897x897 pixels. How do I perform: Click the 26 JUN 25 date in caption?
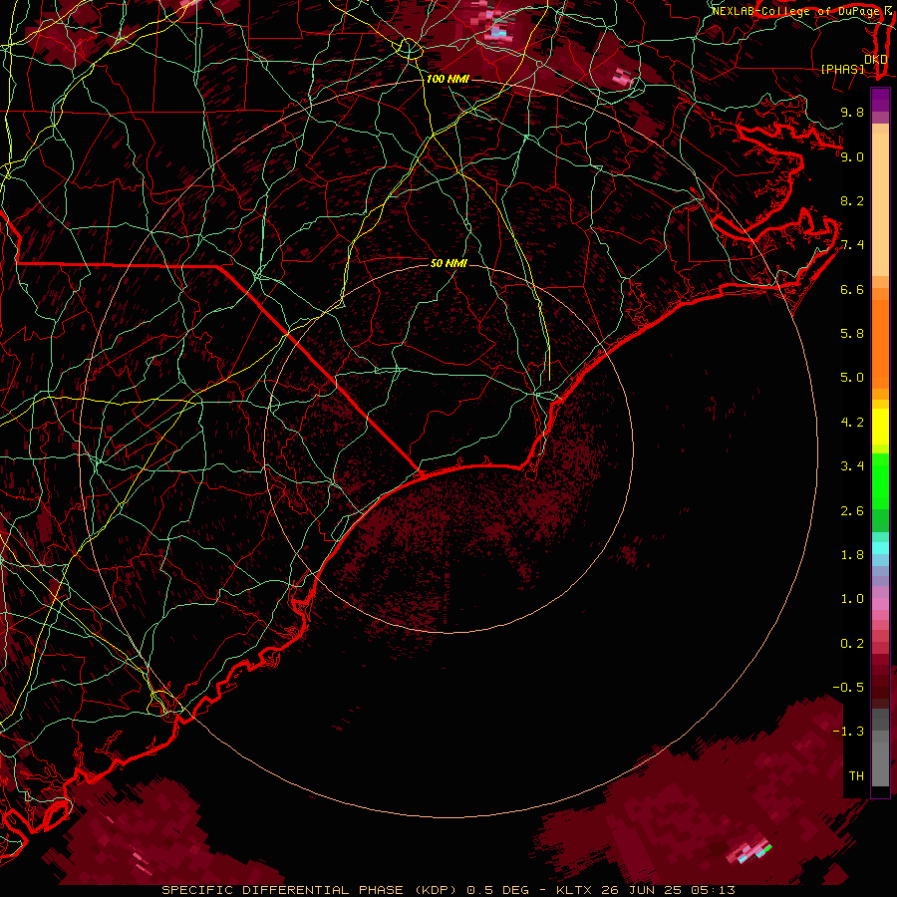[641, 890]
